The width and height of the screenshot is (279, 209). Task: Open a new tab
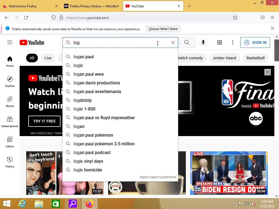189,6
